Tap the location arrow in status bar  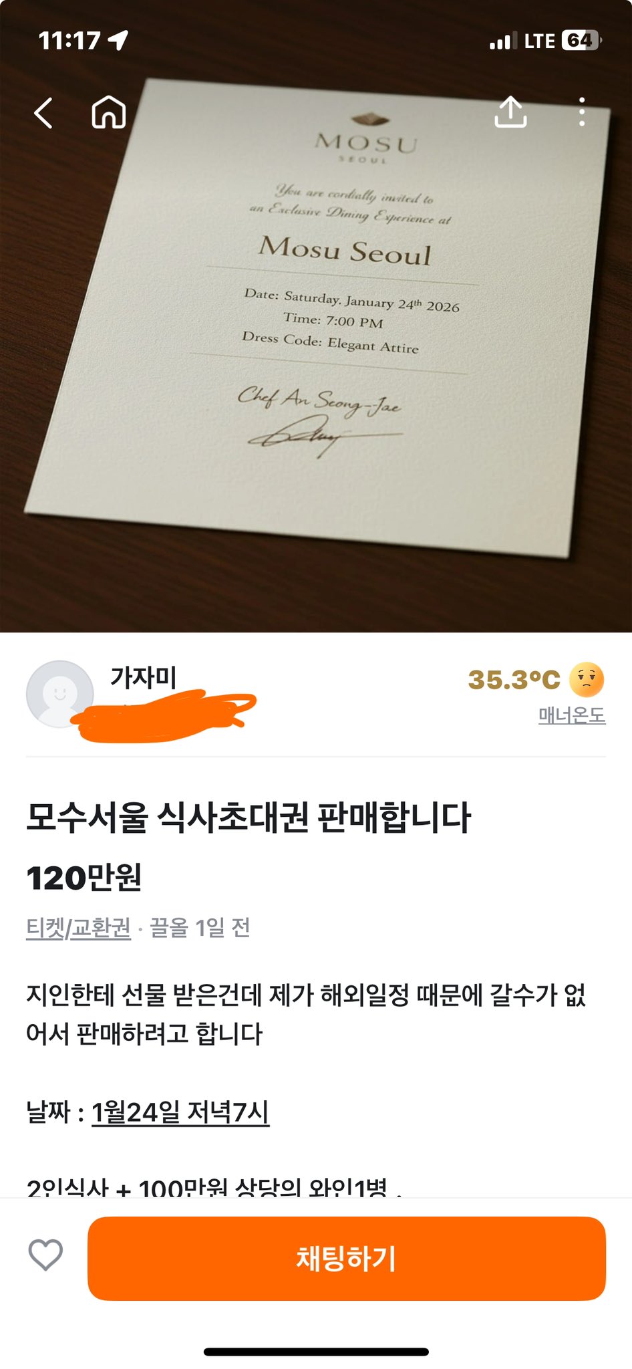click(118, 41)
